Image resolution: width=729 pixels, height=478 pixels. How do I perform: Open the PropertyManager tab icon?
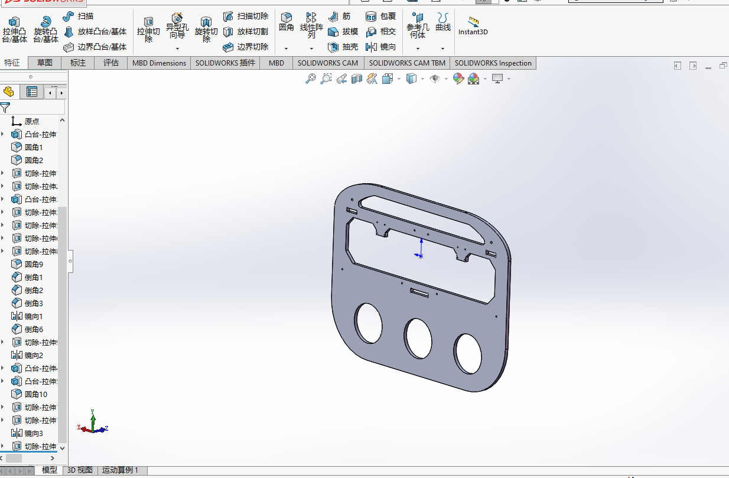pyautogui.click(x=32, y=92)
